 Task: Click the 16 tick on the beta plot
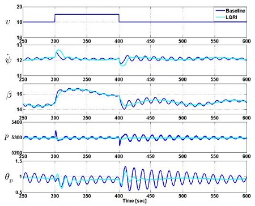[x=19, y=94]
